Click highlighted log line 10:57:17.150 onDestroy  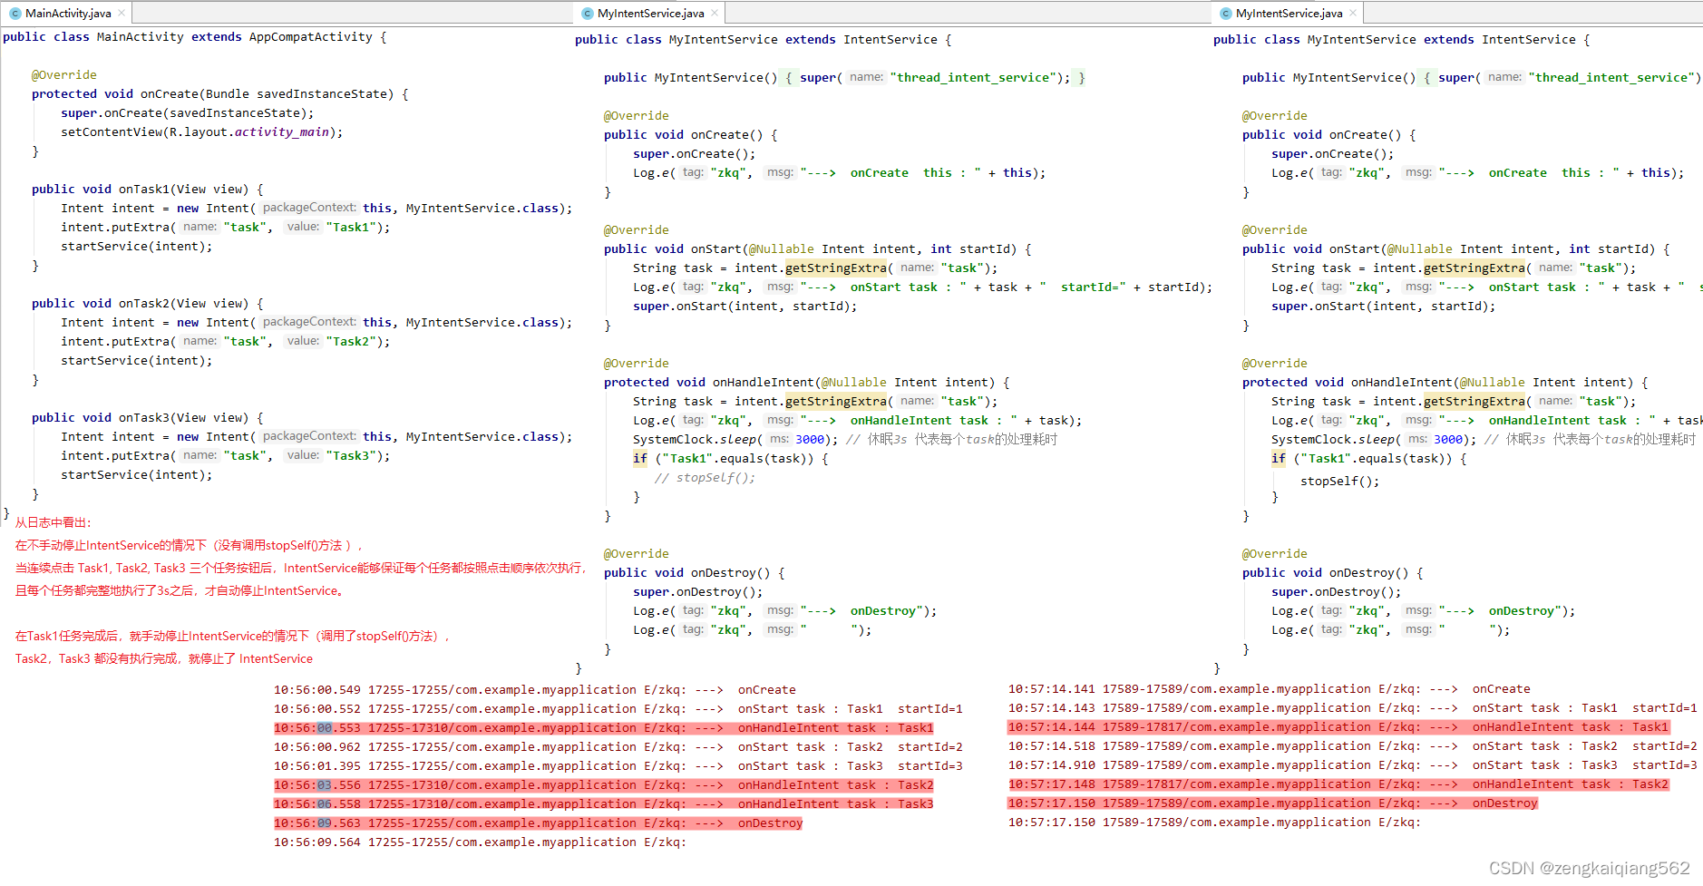click(1273, 803)
